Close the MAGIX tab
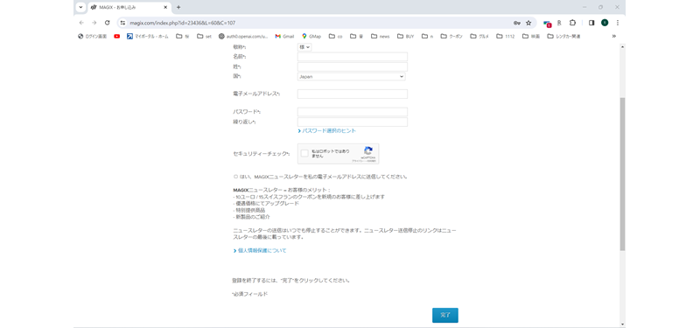 point(165,7)
